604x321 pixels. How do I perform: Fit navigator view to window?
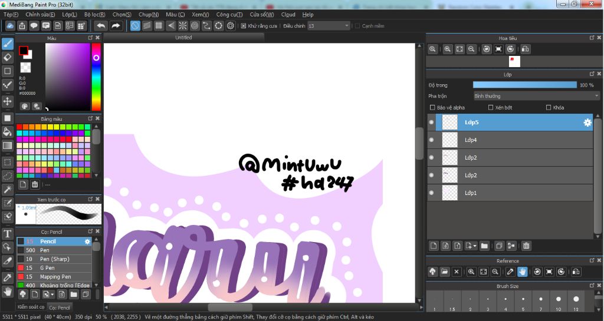[459, 49]
